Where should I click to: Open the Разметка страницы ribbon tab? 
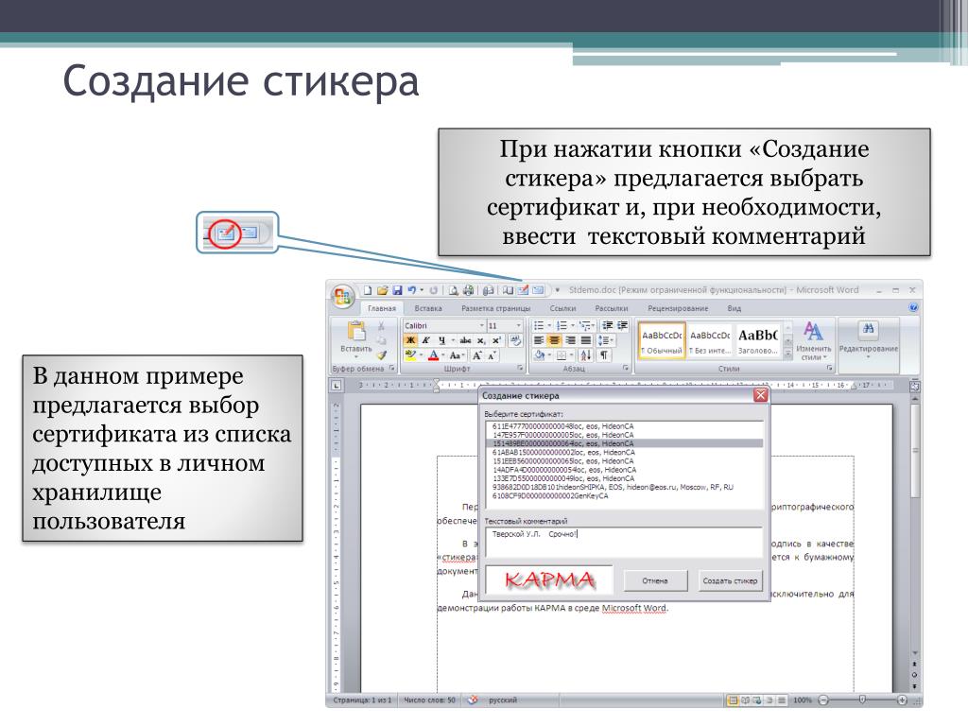click(x=495, y=308)
